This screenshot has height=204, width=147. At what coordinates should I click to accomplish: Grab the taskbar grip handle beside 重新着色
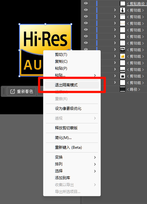4,91
